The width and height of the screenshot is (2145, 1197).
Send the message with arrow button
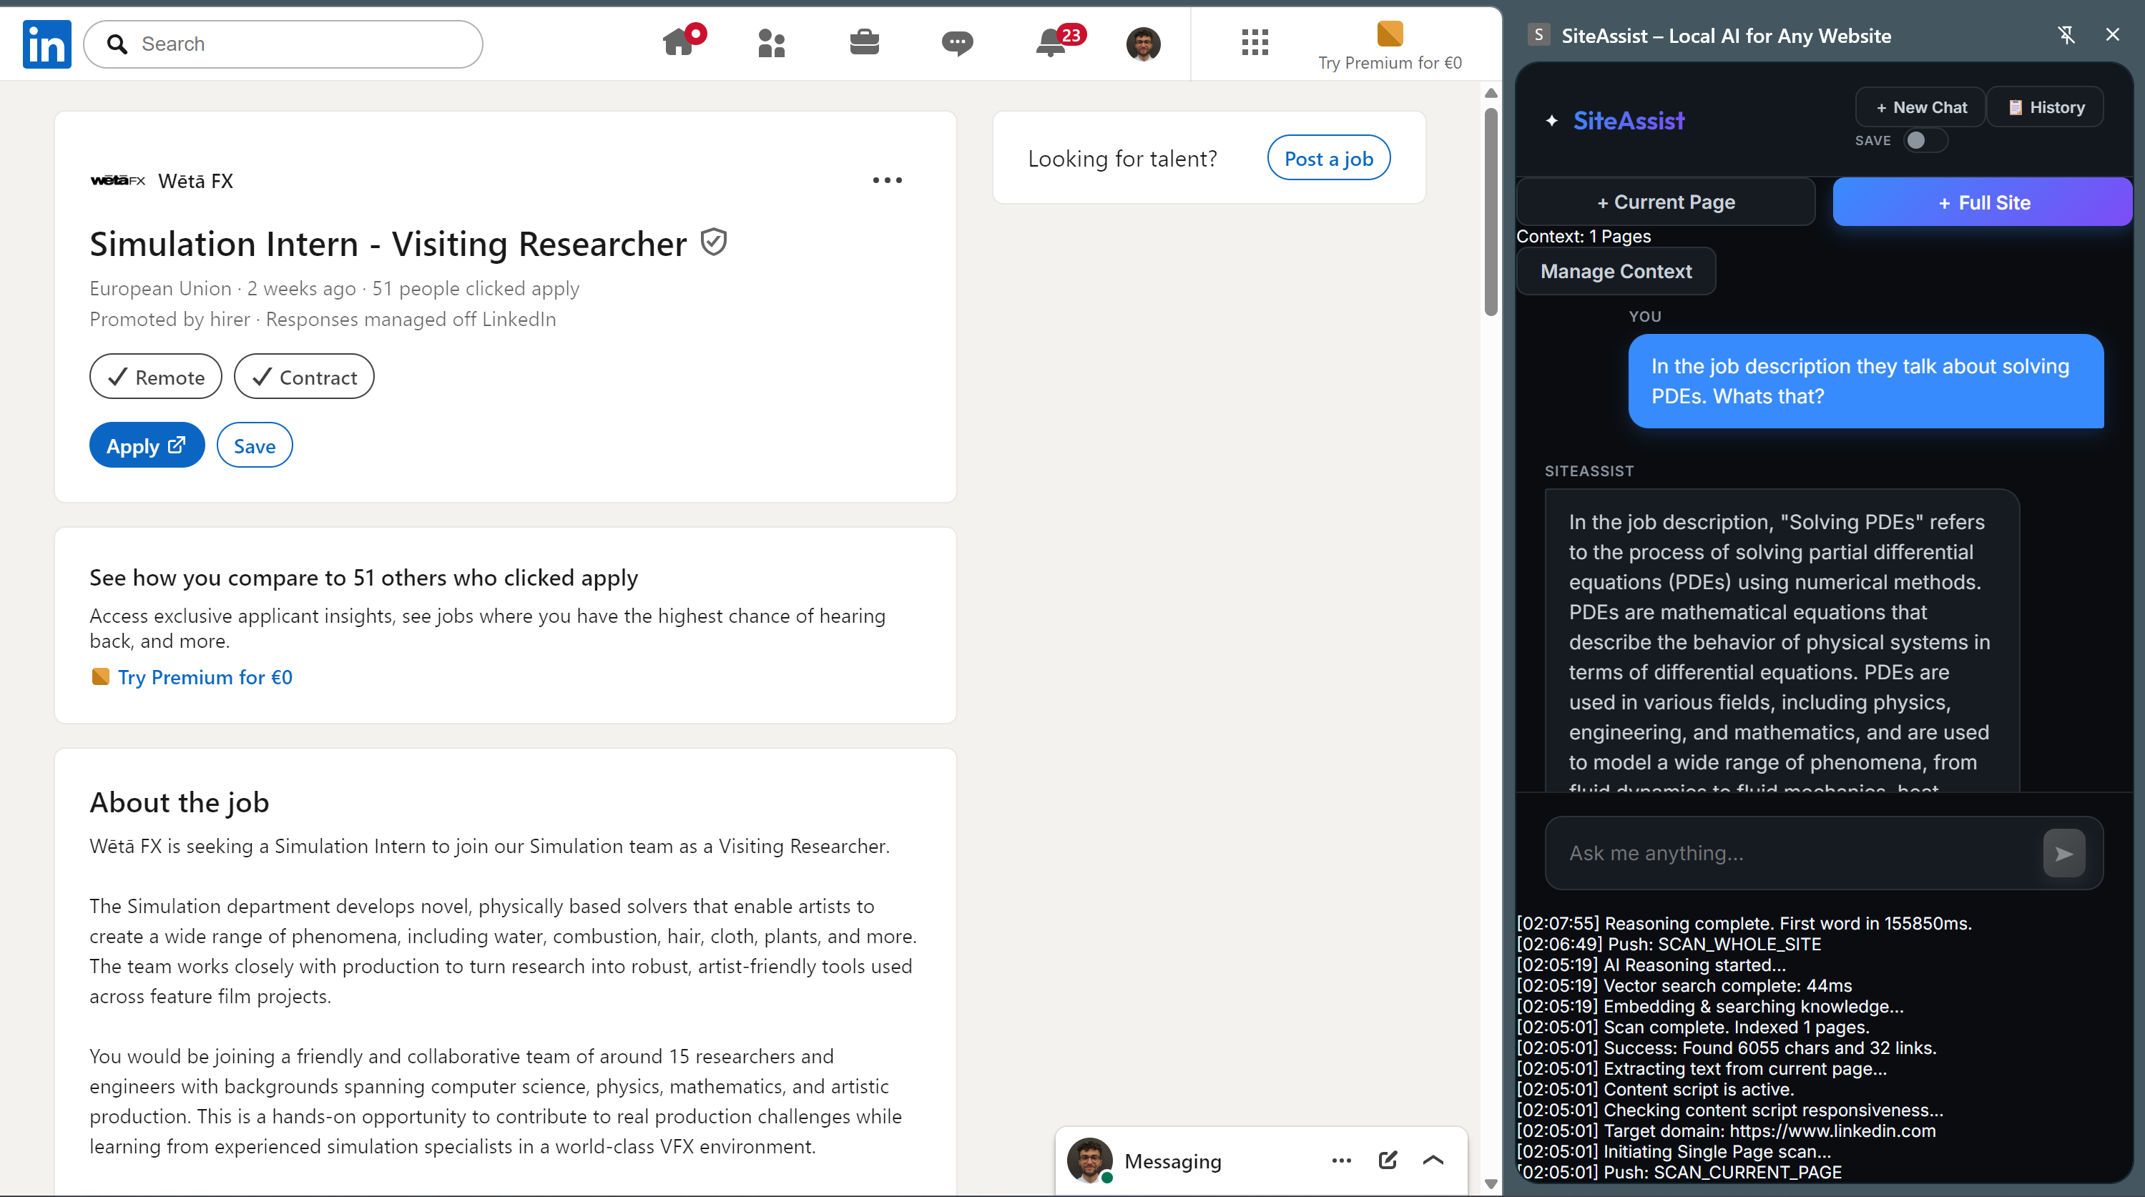(x=2063, y=853)
